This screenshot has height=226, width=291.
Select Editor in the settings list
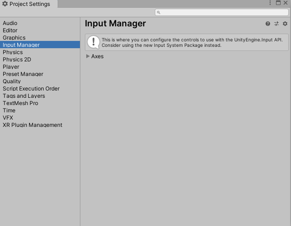point(10,30)
